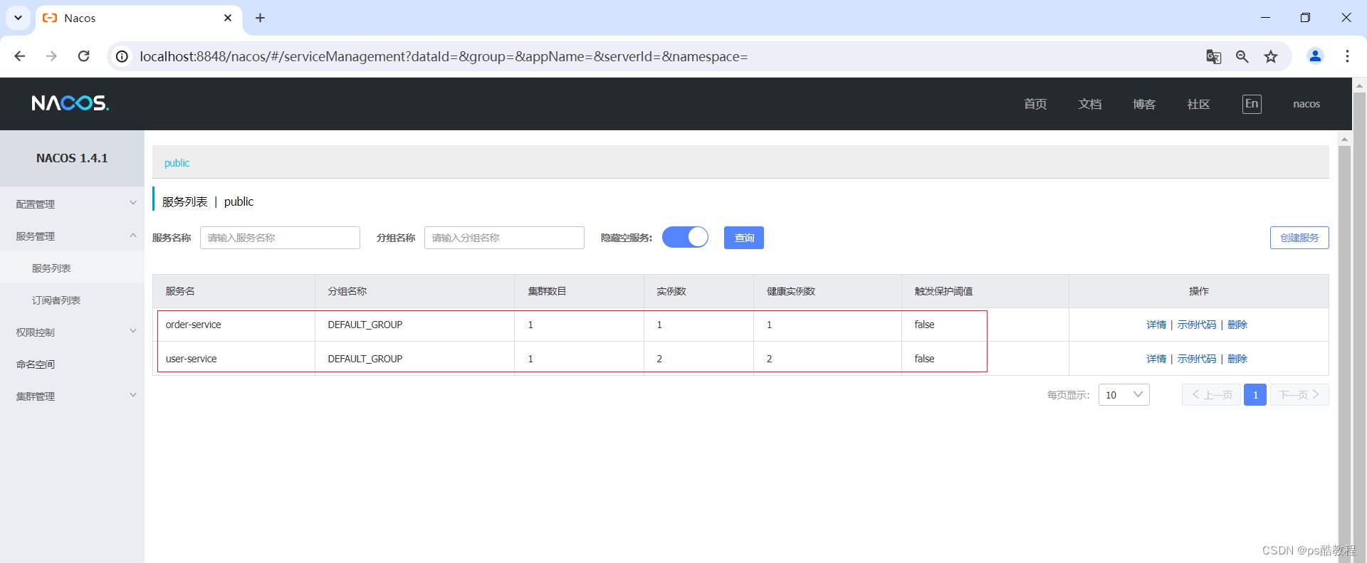
Task: Open the browser profile avatar
Action: point(1315,56)
